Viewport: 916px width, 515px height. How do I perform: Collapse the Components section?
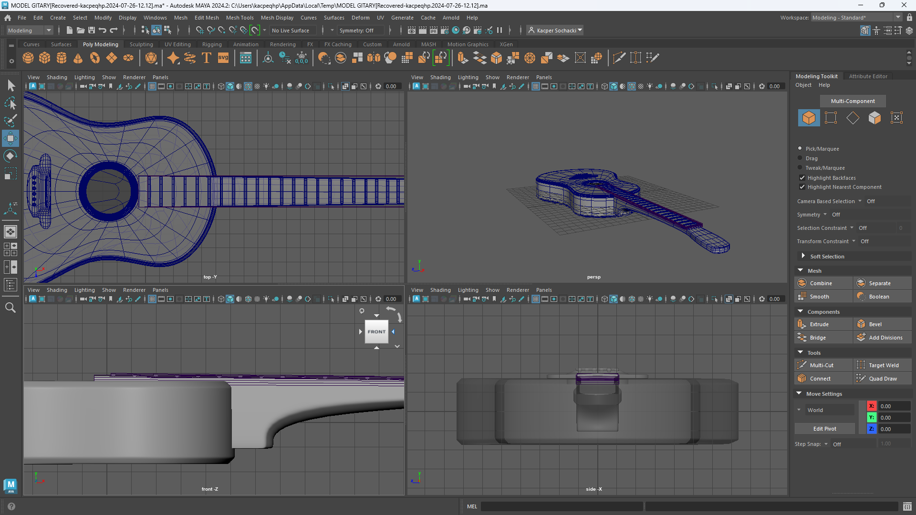801,311
